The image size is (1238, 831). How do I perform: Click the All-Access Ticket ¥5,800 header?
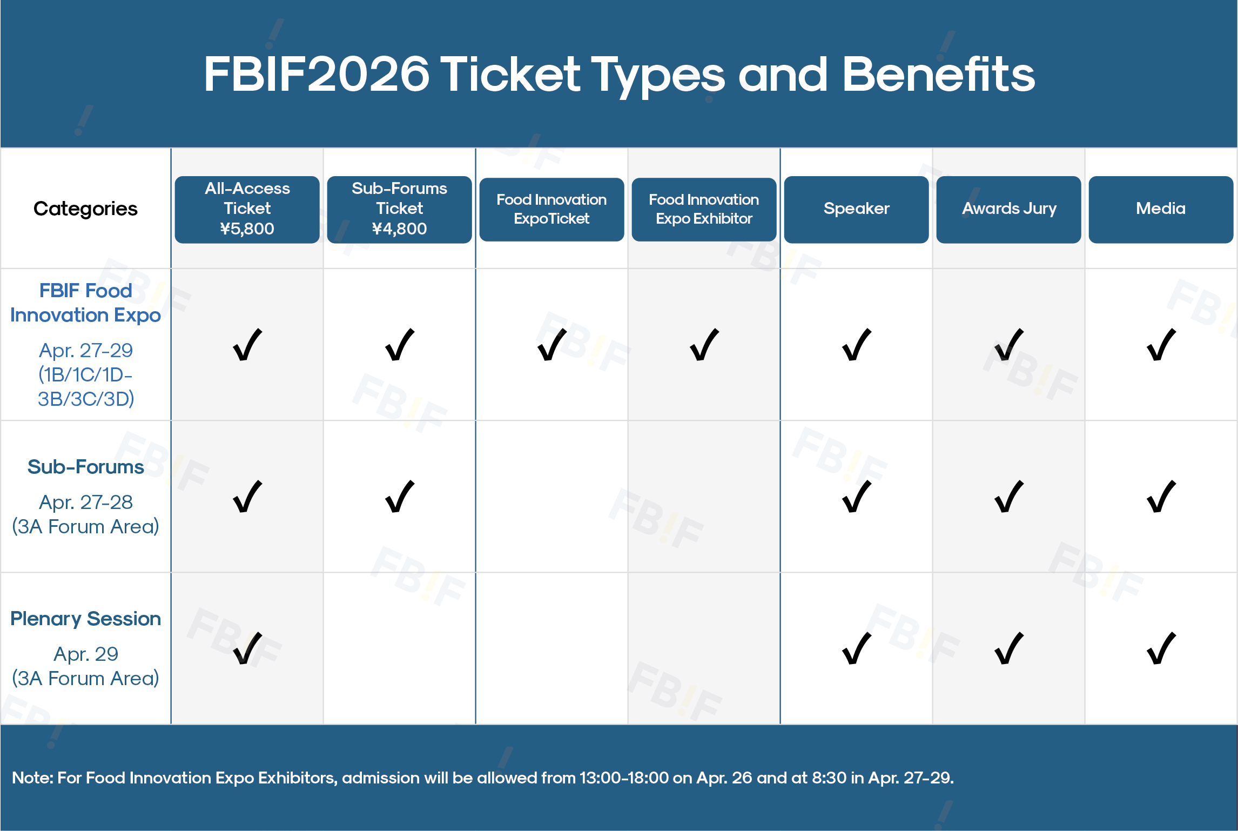click(x=247, y=209)
